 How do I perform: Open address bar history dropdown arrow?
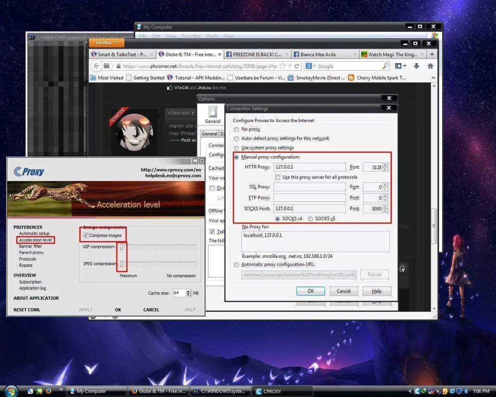point(289,66)
